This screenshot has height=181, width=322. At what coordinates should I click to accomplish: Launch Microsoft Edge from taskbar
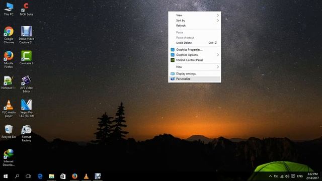point(40,176)
